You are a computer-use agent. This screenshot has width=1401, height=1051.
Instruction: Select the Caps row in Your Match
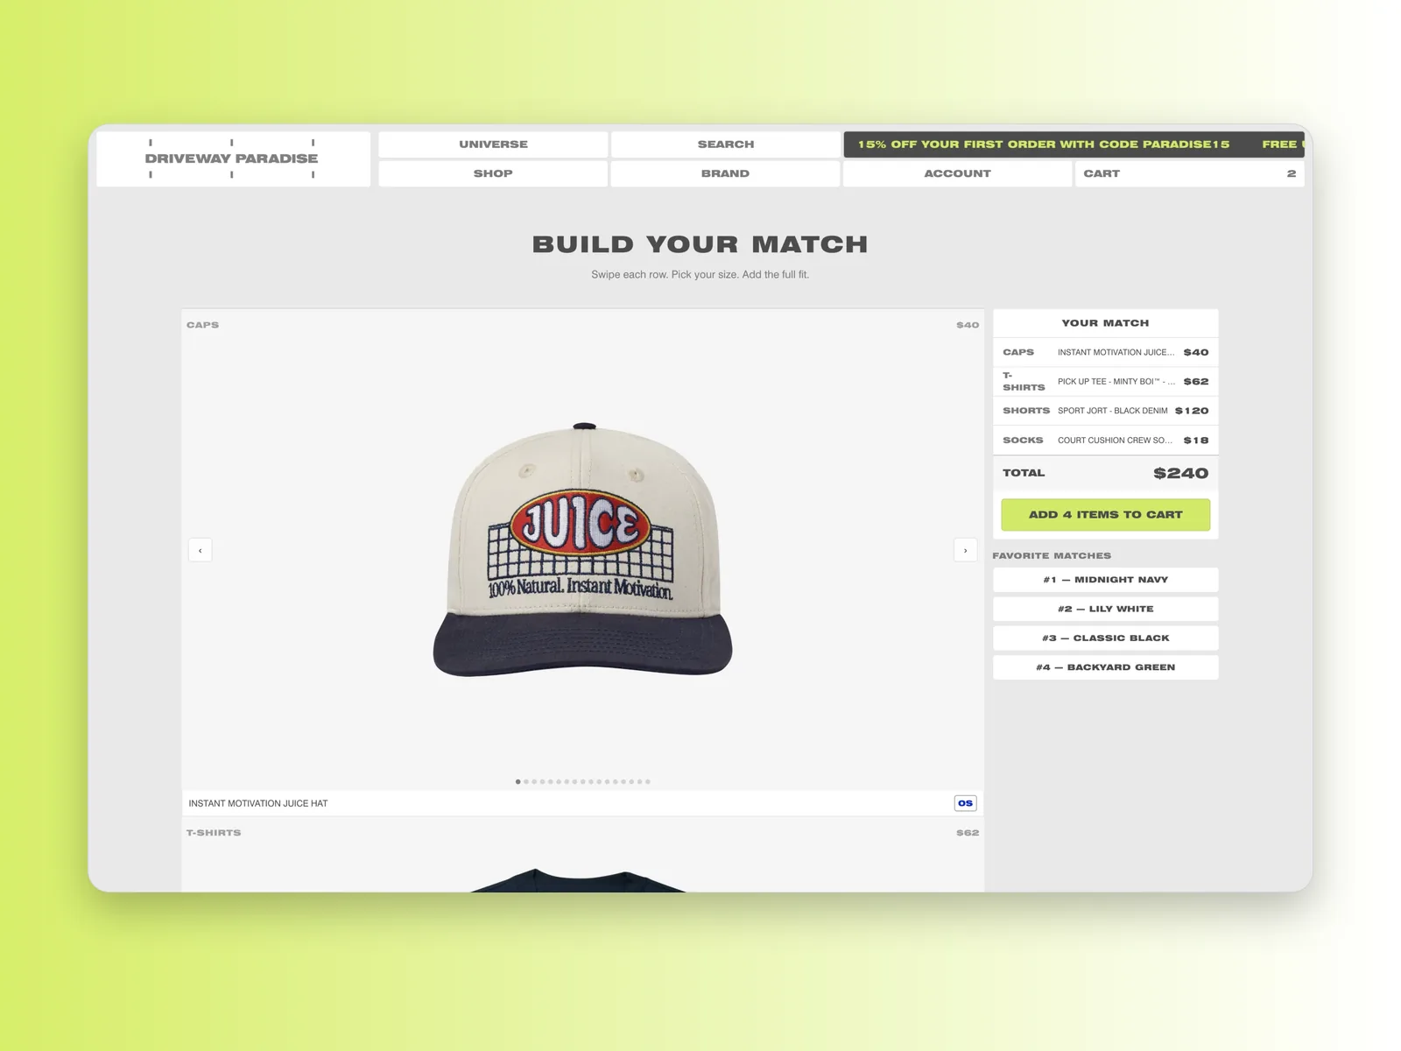click(1105, 352)
